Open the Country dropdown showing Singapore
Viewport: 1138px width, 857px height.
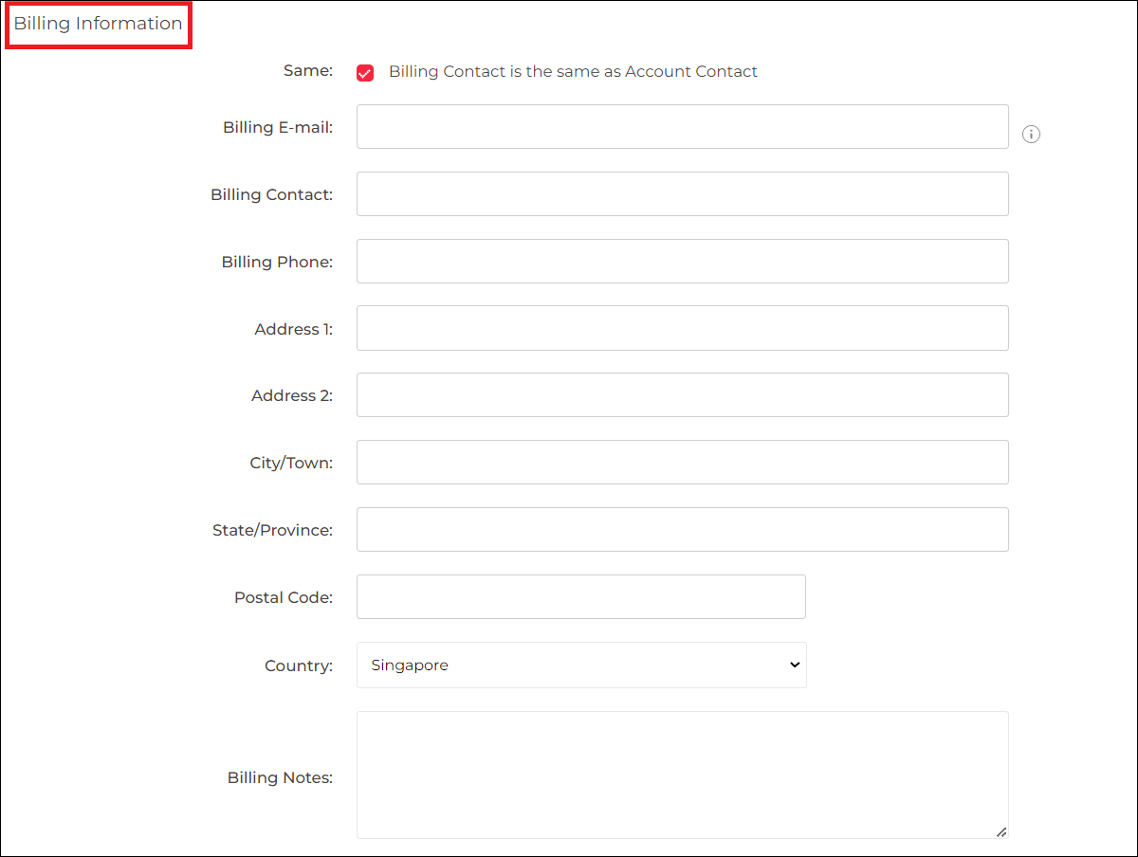581,665
